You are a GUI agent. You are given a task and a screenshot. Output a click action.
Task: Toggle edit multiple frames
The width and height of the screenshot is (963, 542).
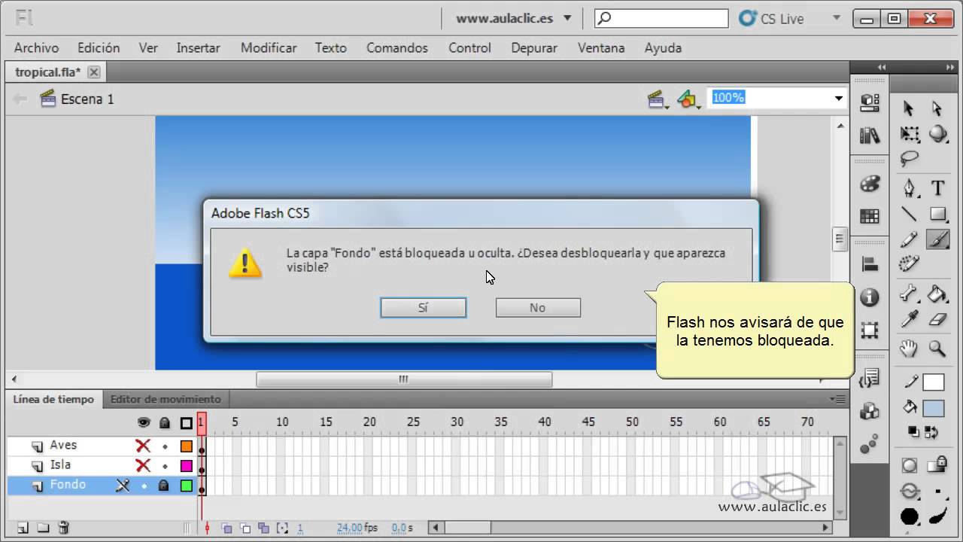coord(263,528)
